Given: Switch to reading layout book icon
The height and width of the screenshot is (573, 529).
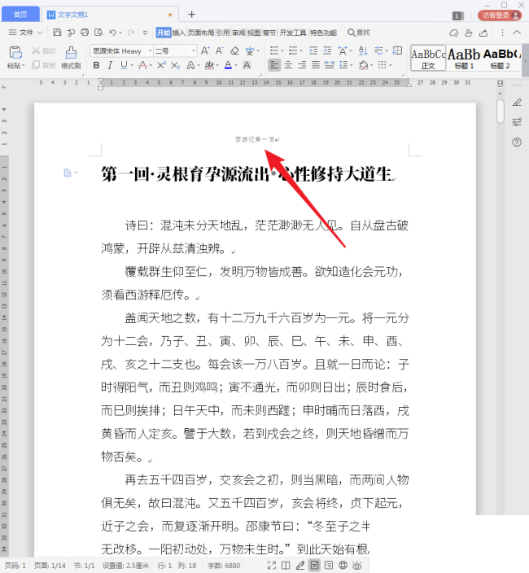Looking at the screenshot, I should 286,566.
